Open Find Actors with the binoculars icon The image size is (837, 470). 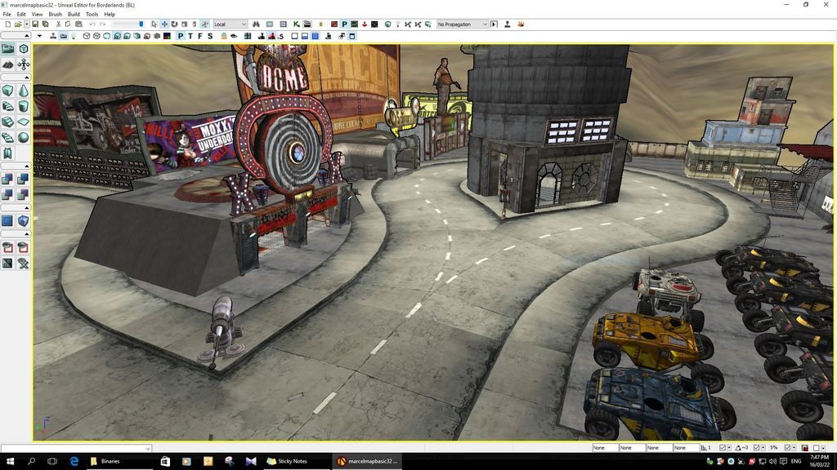tap(256, 24)
